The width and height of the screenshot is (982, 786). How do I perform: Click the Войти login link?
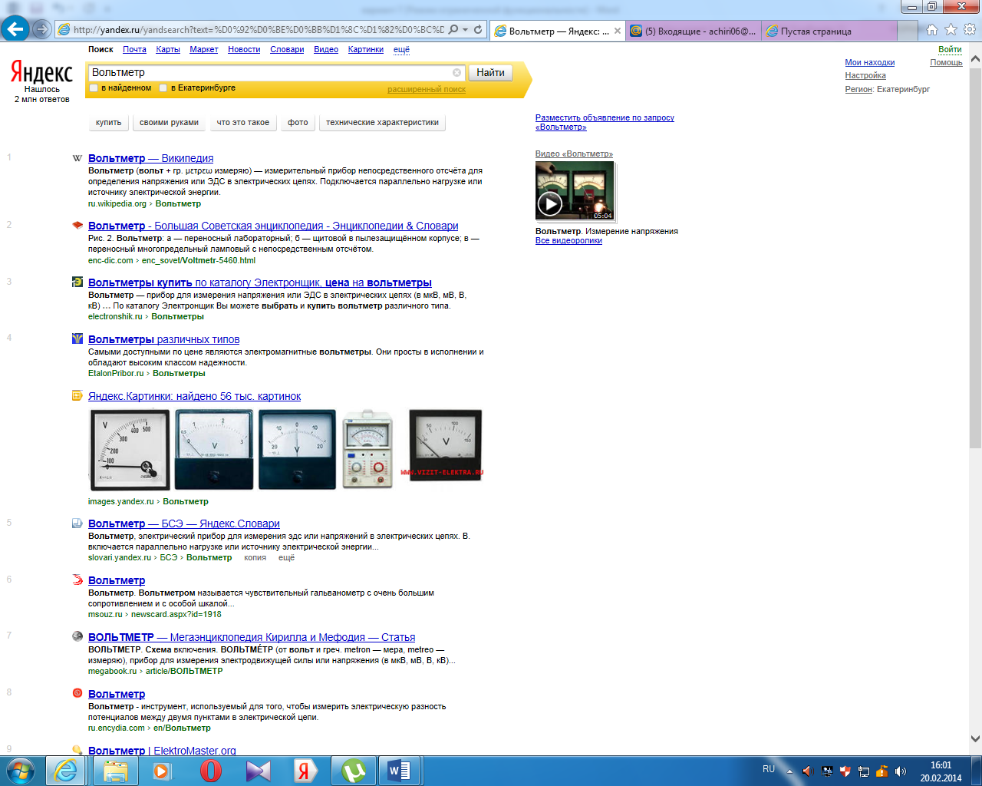[x=950, y=49]
